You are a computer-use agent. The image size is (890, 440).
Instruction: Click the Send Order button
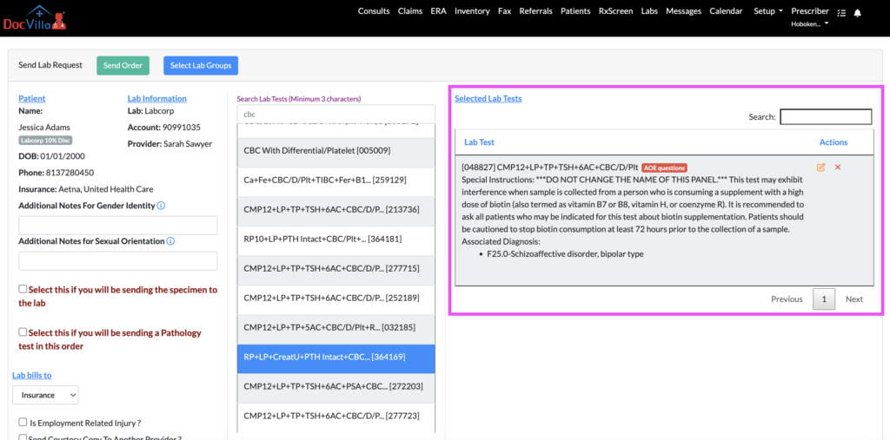click(123, 65)
